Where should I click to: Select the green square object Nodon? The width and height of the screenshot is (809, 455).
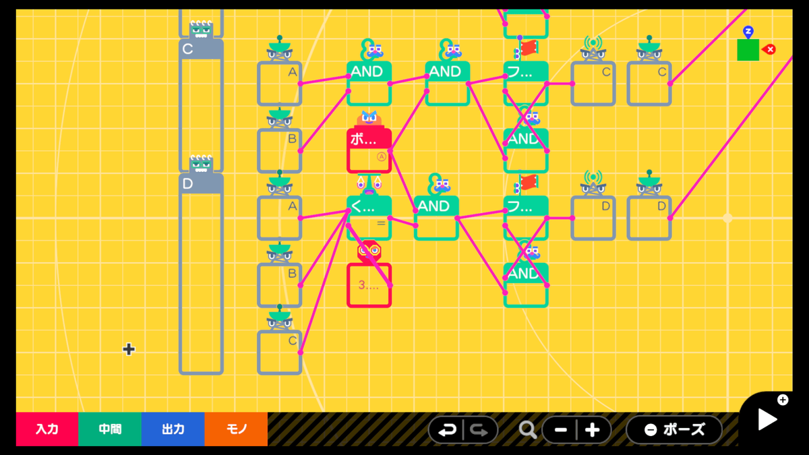point(748,50)
